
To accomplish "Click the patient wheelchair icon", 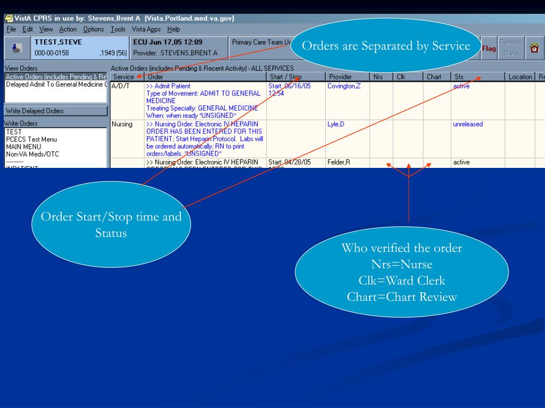I will tap(16, 48).
